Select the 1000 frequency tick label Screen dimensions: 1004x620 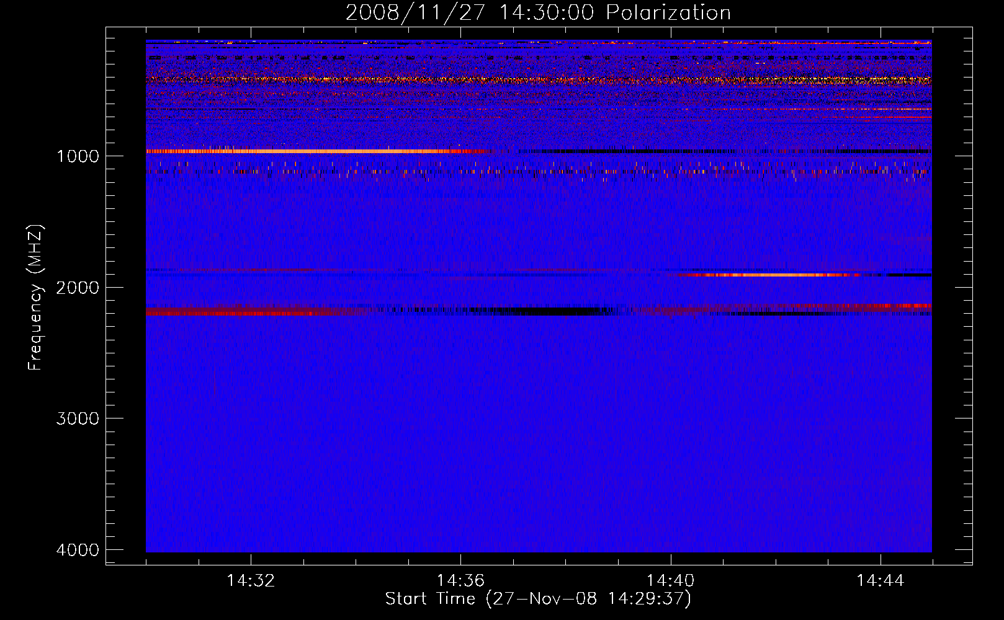tap(78, 156)
